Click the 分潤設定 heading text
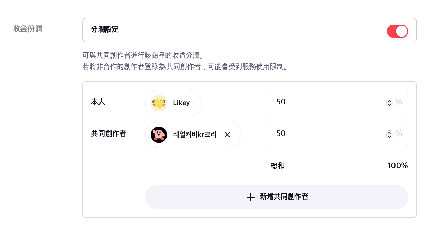 (105, 30)
